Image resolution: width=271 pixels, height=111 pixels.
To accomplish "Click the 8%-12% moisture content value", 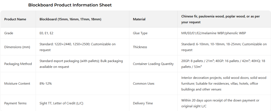I will [46, 84].
